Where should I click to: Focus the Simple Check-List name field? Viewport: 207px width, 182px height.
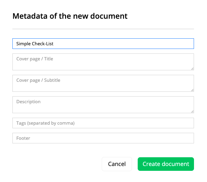point(103,43)
